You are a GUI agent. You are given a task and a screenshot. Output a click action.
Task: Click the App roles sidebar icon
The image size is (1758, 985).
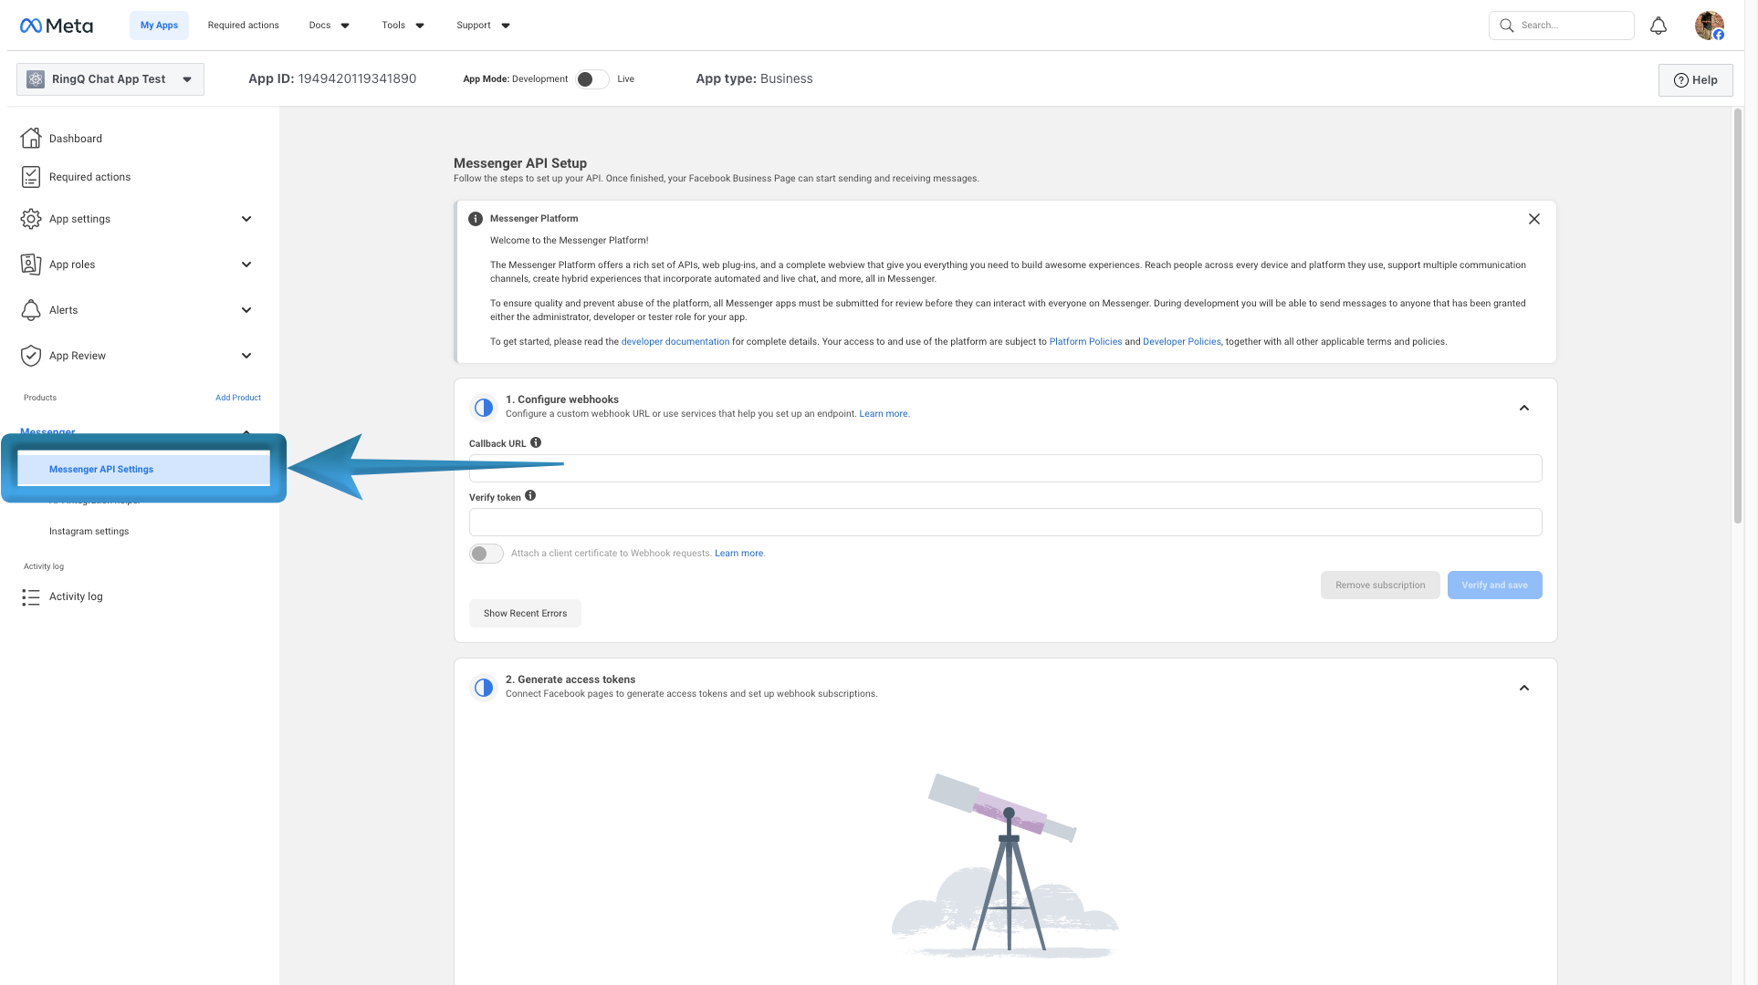30,264
